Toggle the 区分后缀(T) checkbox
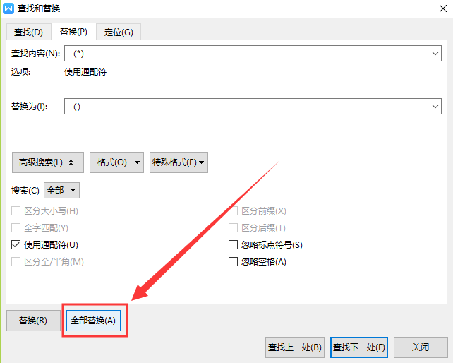Viewport: 453px width, 363px height. pyautogui.click(x=233, y=228)
